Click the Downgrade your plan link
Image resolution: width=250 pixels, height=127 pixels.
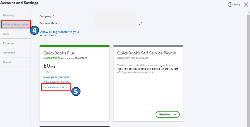tap(56, 77)
